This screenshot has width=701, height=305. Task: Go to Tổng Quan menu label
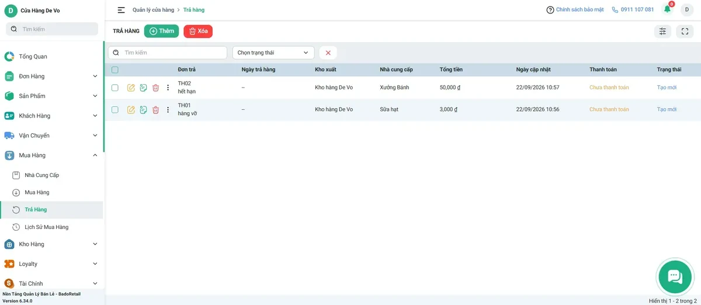click(x=33, y=57)
